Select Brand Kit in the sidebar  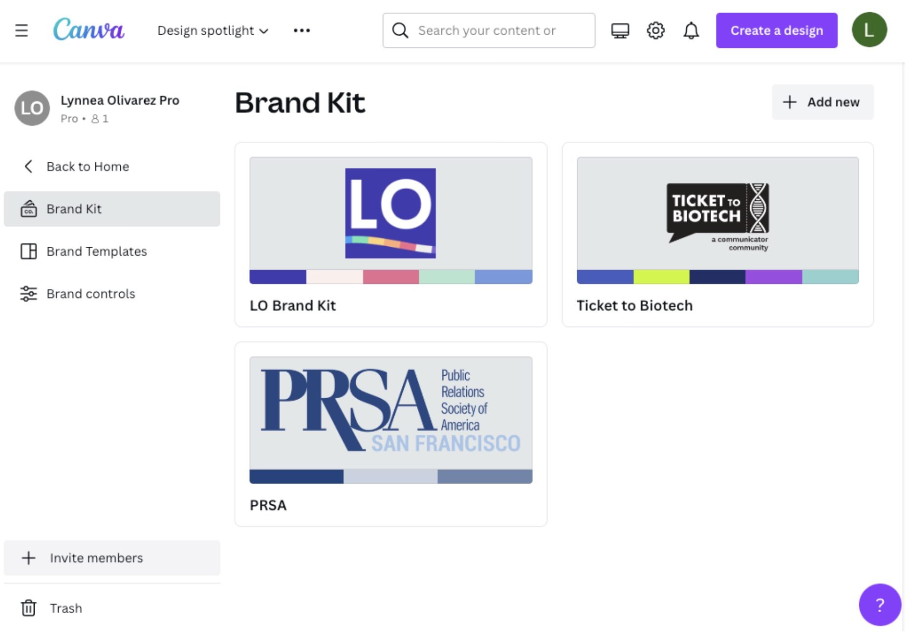click(x=112, y=209)
